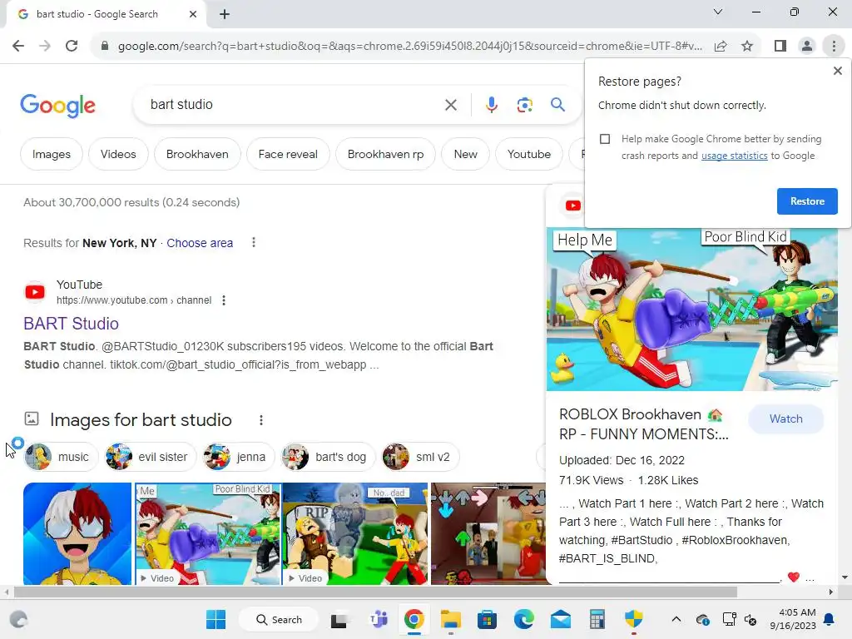Open location results options menu
Screen dimensions: 852x639
tap(253, 242)
